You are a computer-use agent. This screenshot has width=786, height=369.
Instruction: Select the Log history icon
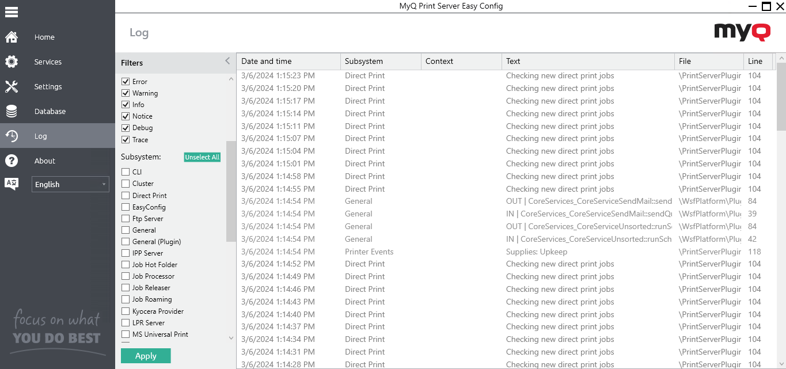pos(13,136)
